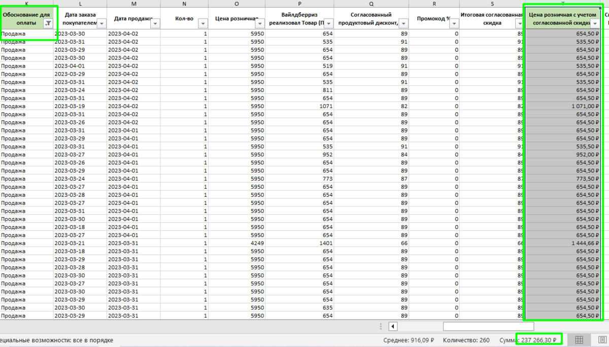The height and width of the screenshot is (347, 609).
Task: Switch to Page Layout view icon
Action: (x=602, y=340)
